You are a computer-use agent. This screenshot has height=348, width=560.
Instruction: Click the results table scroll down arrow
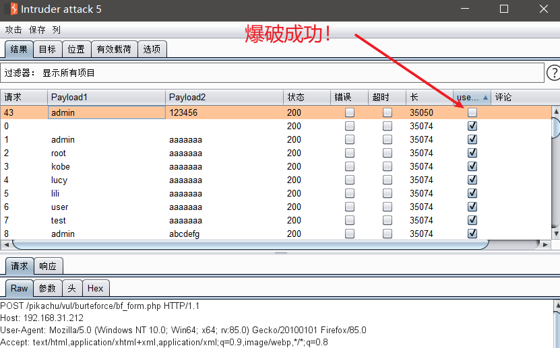(556, 234)
